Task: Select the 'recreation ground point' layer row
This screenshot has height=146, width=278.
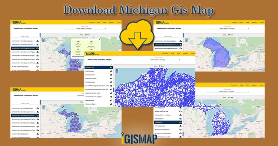Action: click(x=168, y=130)
